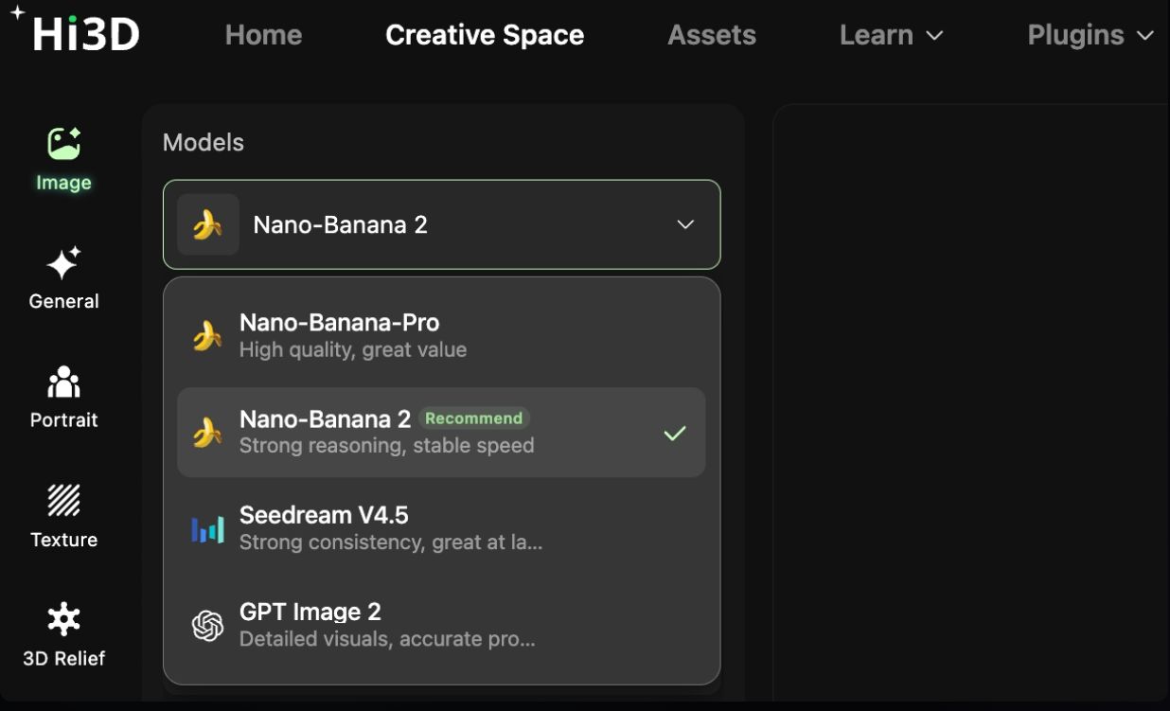The width and height of the screenshot is (1170, 711).
Task: Open the Creative Space page link
Action: tap(485, 35)
